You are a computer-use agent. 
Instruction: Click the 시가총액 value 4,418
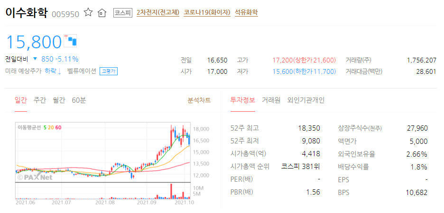click(x=311, y=154)
